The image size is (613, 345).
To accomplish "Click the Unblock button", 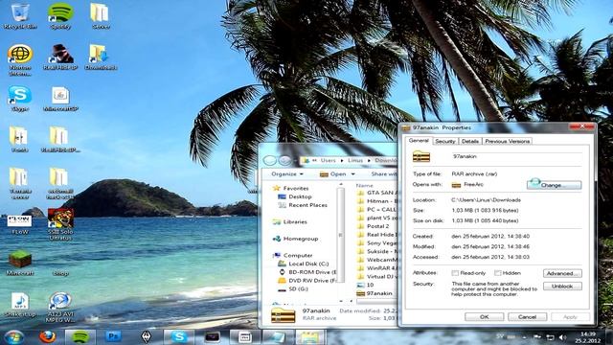I will 562,287.
